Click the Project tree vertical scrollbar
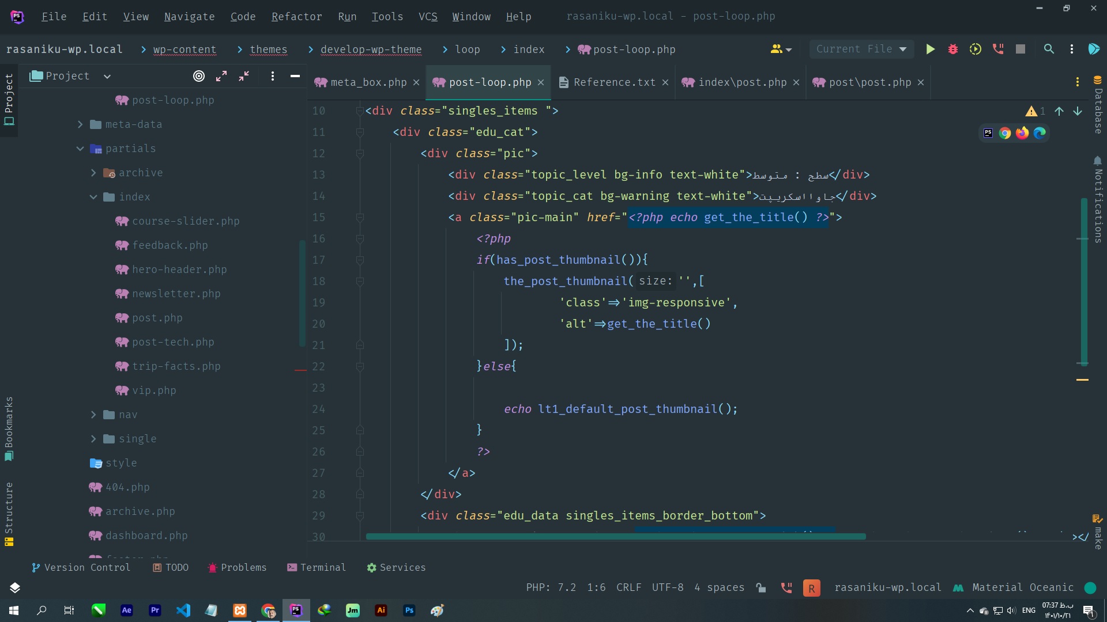Image resolution: width=1107 pixels, height=622 pixels. (302, 294)
